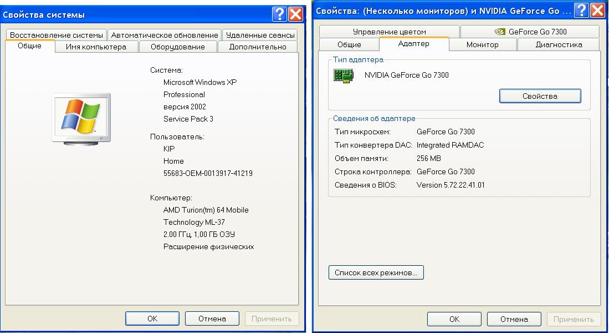Screen dimensions: 609x333
Task: Click the 2.00 ГГц, 1,00 ГБ ОЗУ line
Action: [199, 234]
